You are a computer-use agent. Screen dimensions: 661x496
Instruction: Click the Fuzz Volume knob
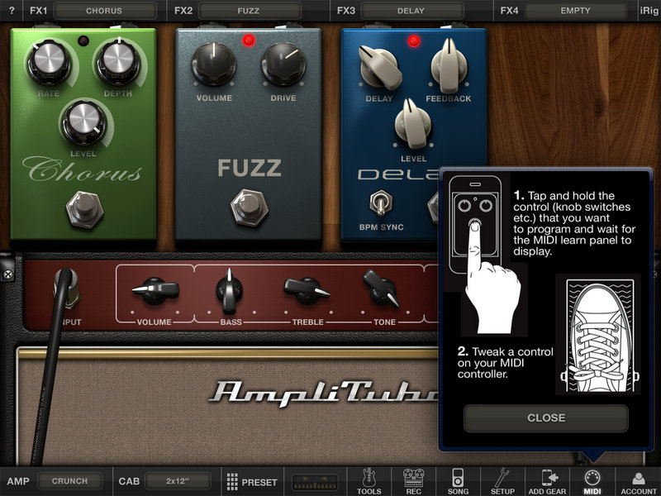214,64
